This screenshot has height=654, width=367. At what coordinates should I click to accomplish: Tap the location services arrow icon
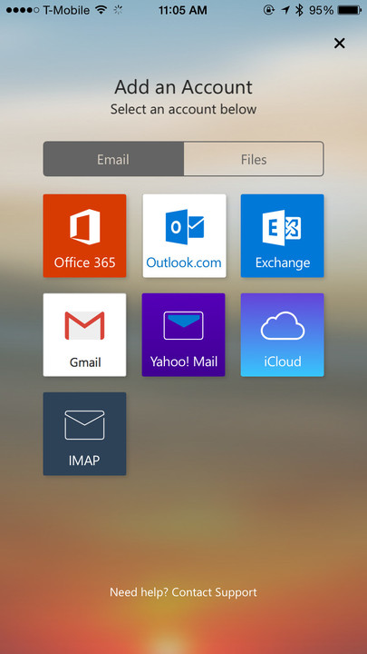click(285, 10)
